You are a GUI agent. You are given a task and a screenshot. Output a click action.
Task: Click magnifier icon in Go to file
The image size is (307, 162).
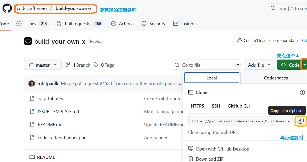pos(177,65)
